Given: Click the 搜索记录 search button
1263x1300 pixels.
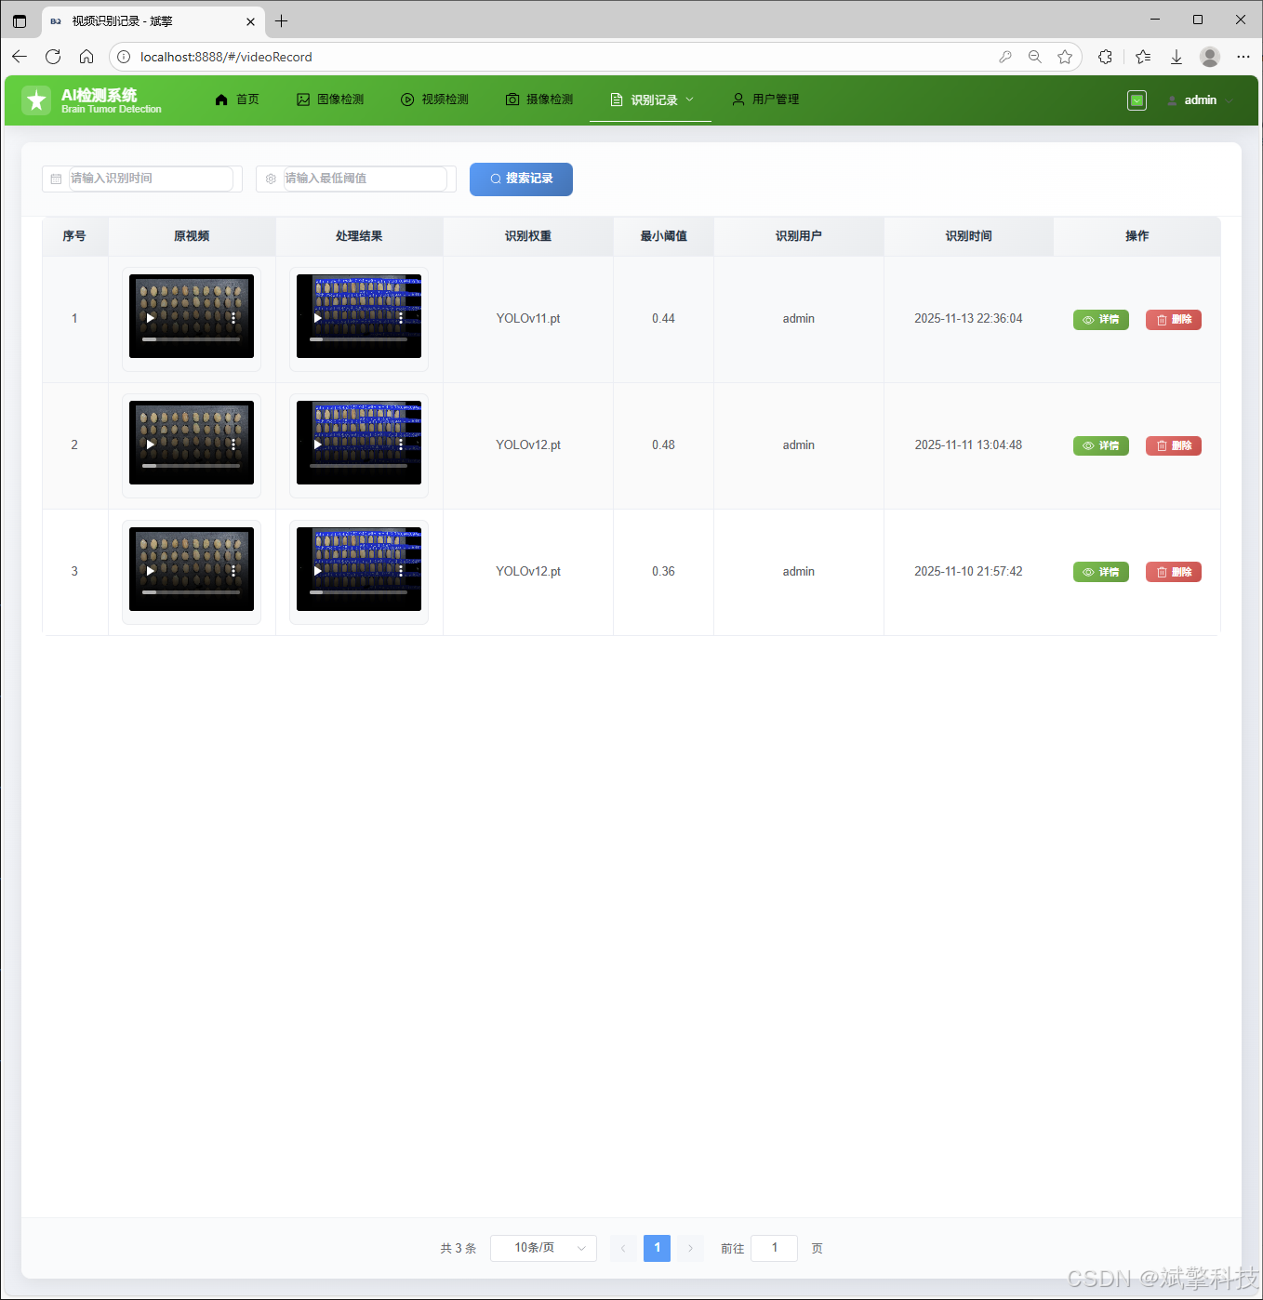Looking at the screenshot, I should coord(521,179).
